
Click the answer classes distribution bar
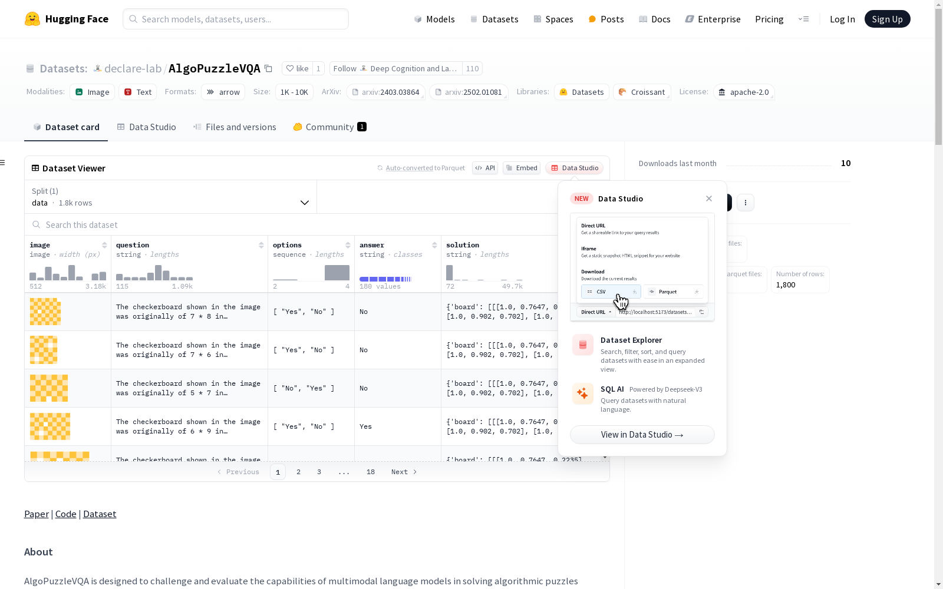pyautogui.click(x=385, y=279)
